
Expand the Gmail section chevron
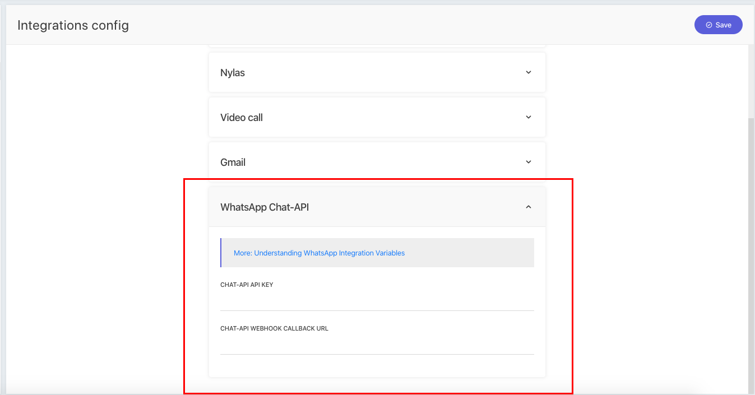pos(528,162)
